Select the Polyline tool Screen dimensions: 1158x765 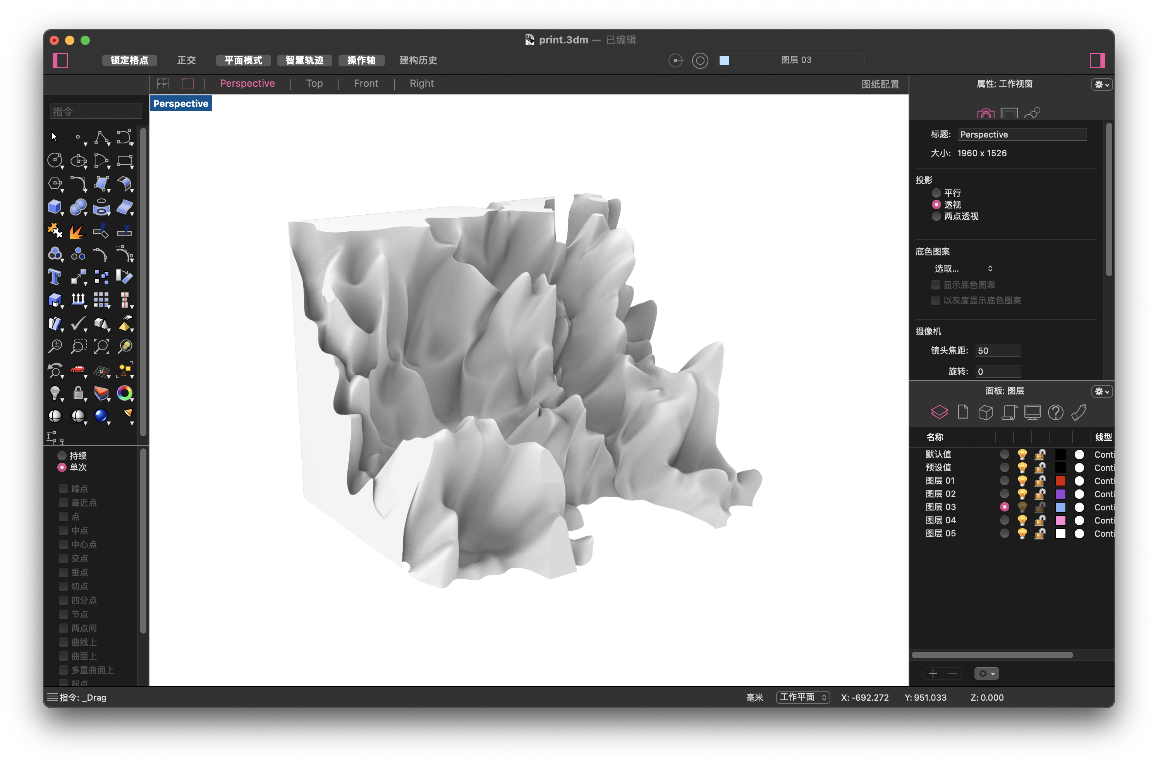coord(101,138)
